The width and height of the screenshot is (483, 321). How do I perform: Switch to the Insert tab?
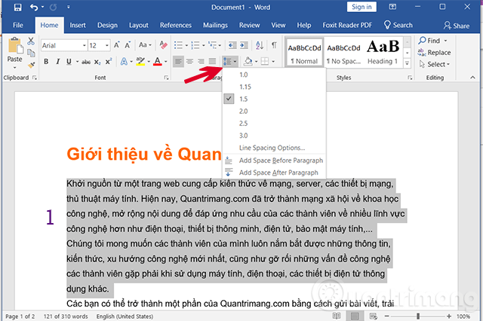(78, 25)
